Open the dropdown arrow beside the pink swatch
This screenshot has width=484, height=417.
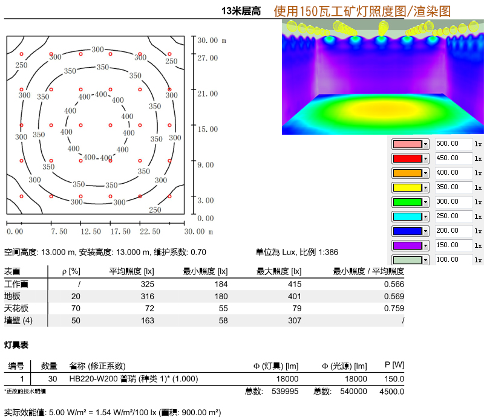pyautogui.click(x=425, y=144)
